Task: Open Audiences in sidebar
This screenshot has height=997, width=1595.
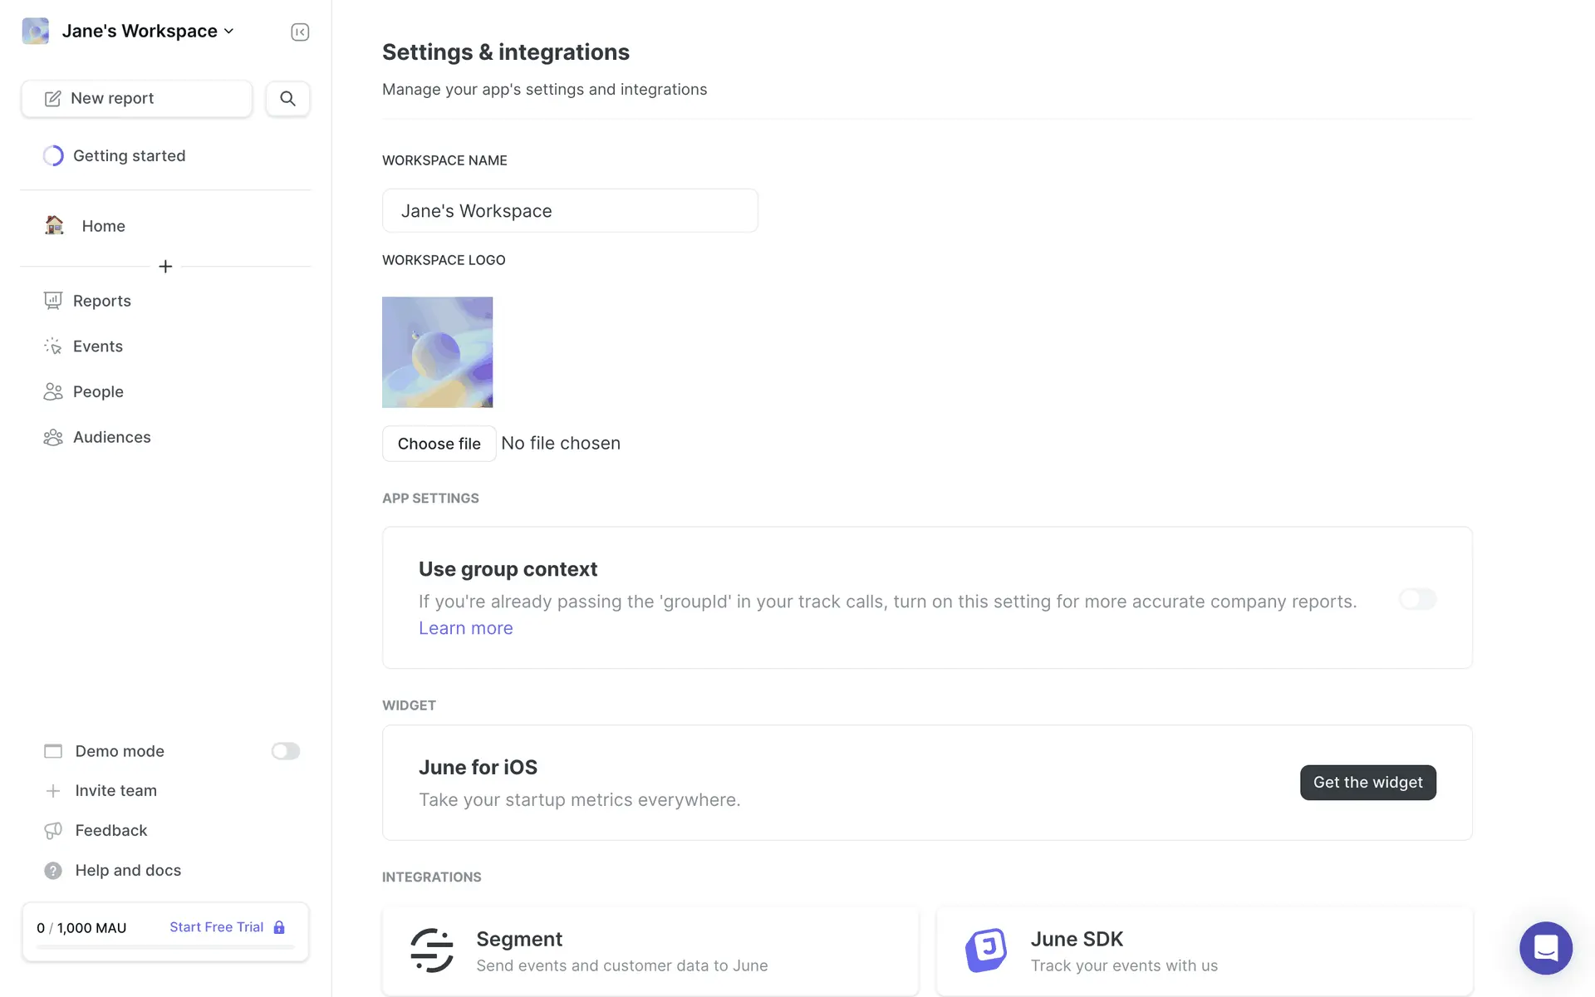Action: [111, 437]
